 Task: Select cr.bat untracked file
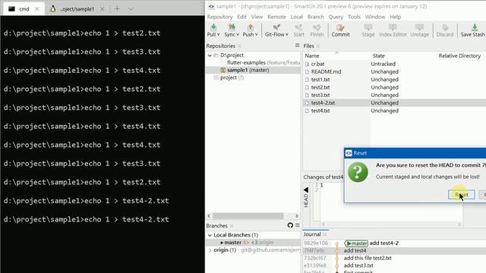tap(317, 64)
